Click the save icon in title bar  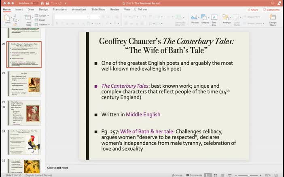(47, 3)
